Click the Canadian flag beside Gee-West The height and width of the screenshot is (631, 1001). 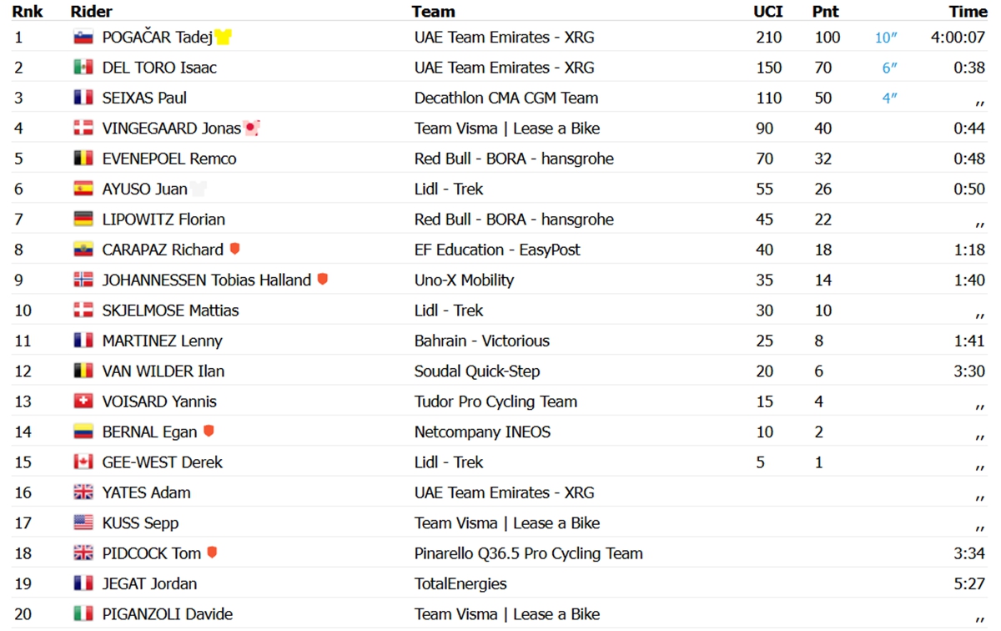pos(83,462)
